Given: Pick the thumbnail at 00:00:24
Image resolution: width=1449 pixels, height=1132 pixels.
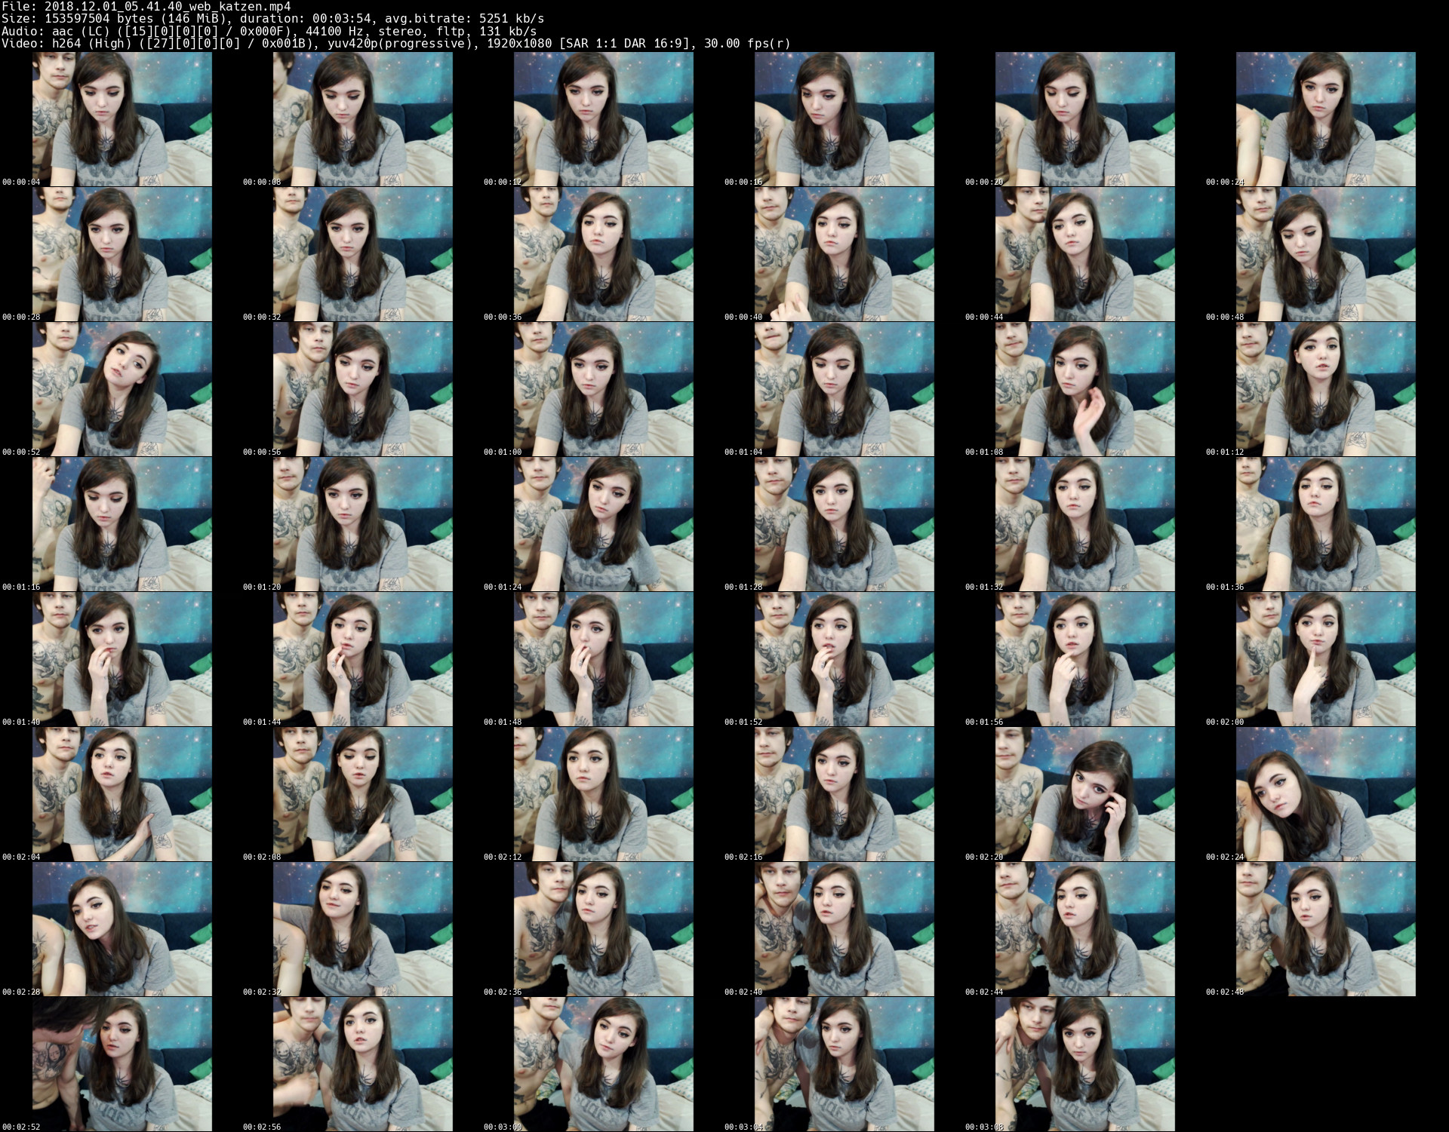Looking at the screenshot, I should pyautogui.click(x=1325, y=119).
